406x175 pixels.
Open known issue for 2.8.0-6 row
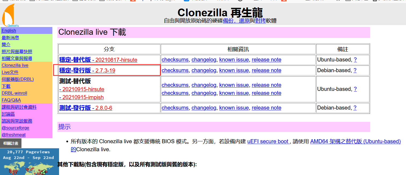[234, 108]
